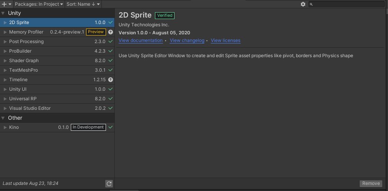388x191 pixels.
Task: Click the search magnifier icon
Action: (x=311, y=4)
